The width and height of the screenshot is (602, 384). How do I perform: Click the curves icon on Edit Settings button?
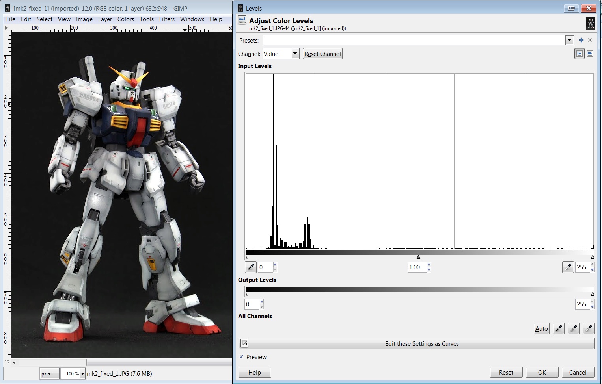pyautogui.click(x=244, y=343)
